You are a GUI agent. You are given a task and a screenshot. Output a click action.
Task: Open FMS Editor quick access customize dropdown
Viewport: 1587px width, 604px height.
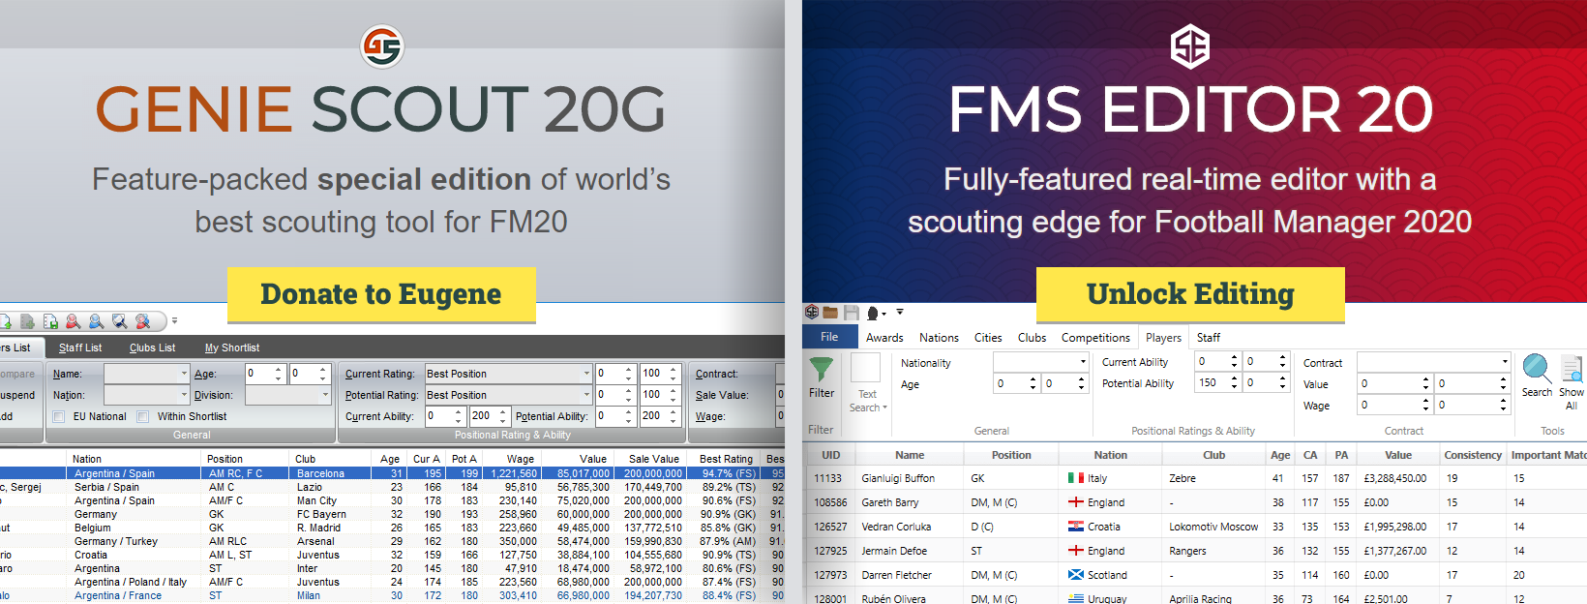pyautogui.click(x=900, y=312)
